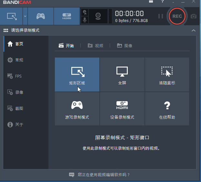The width and height of the screenshot is (201, 182).
Task: Open help question mark in title bar
Action: click(162, 1)
